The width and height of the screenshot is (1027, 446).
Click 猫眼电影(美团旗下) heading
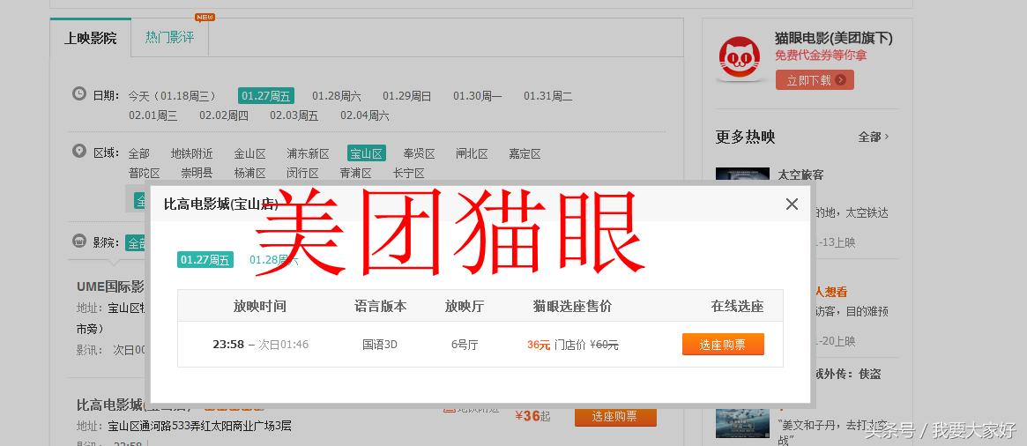(834, 38)
